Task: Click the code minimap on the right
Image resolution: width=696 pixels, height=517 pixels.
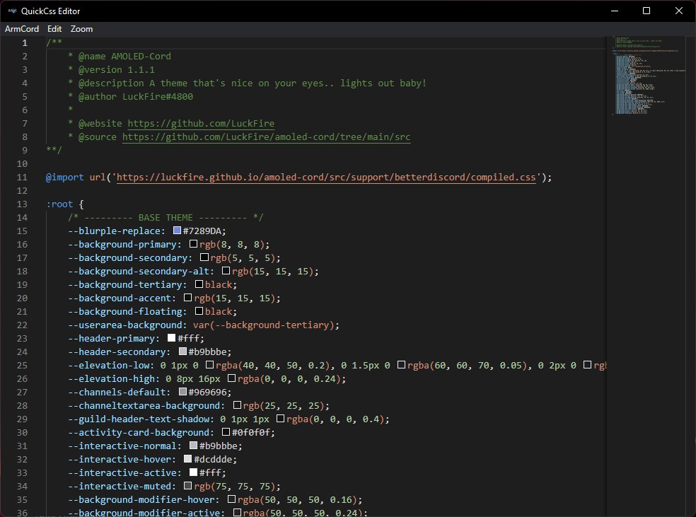Action: click(647, 78)
